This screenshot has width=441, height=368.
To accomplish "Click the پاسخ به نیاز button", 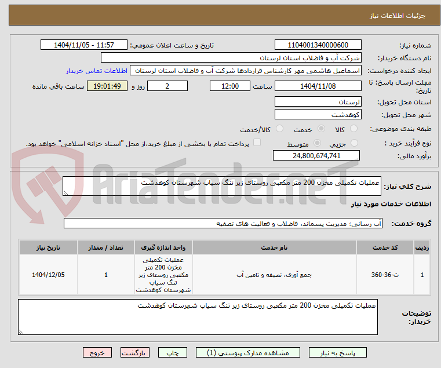I will point(337,352).
